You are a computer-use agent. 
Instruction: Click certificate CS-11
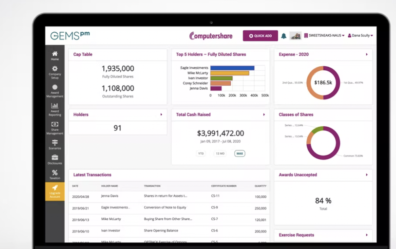point(215,196)
